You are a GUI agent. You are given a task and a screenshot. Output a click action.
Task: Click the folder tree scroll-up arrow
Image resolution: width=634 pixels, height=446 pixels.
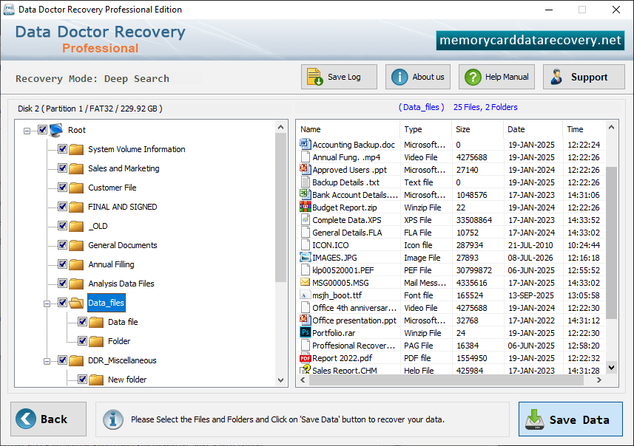[x=280, y=127]
